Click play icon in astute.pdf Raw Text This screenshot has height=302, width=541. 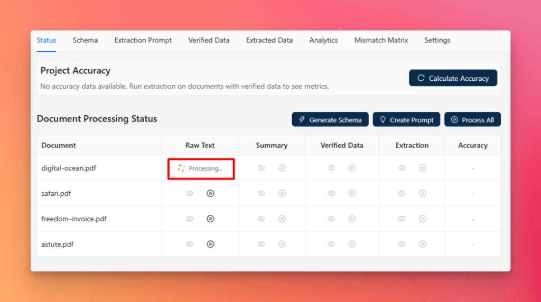coord(210,244)
